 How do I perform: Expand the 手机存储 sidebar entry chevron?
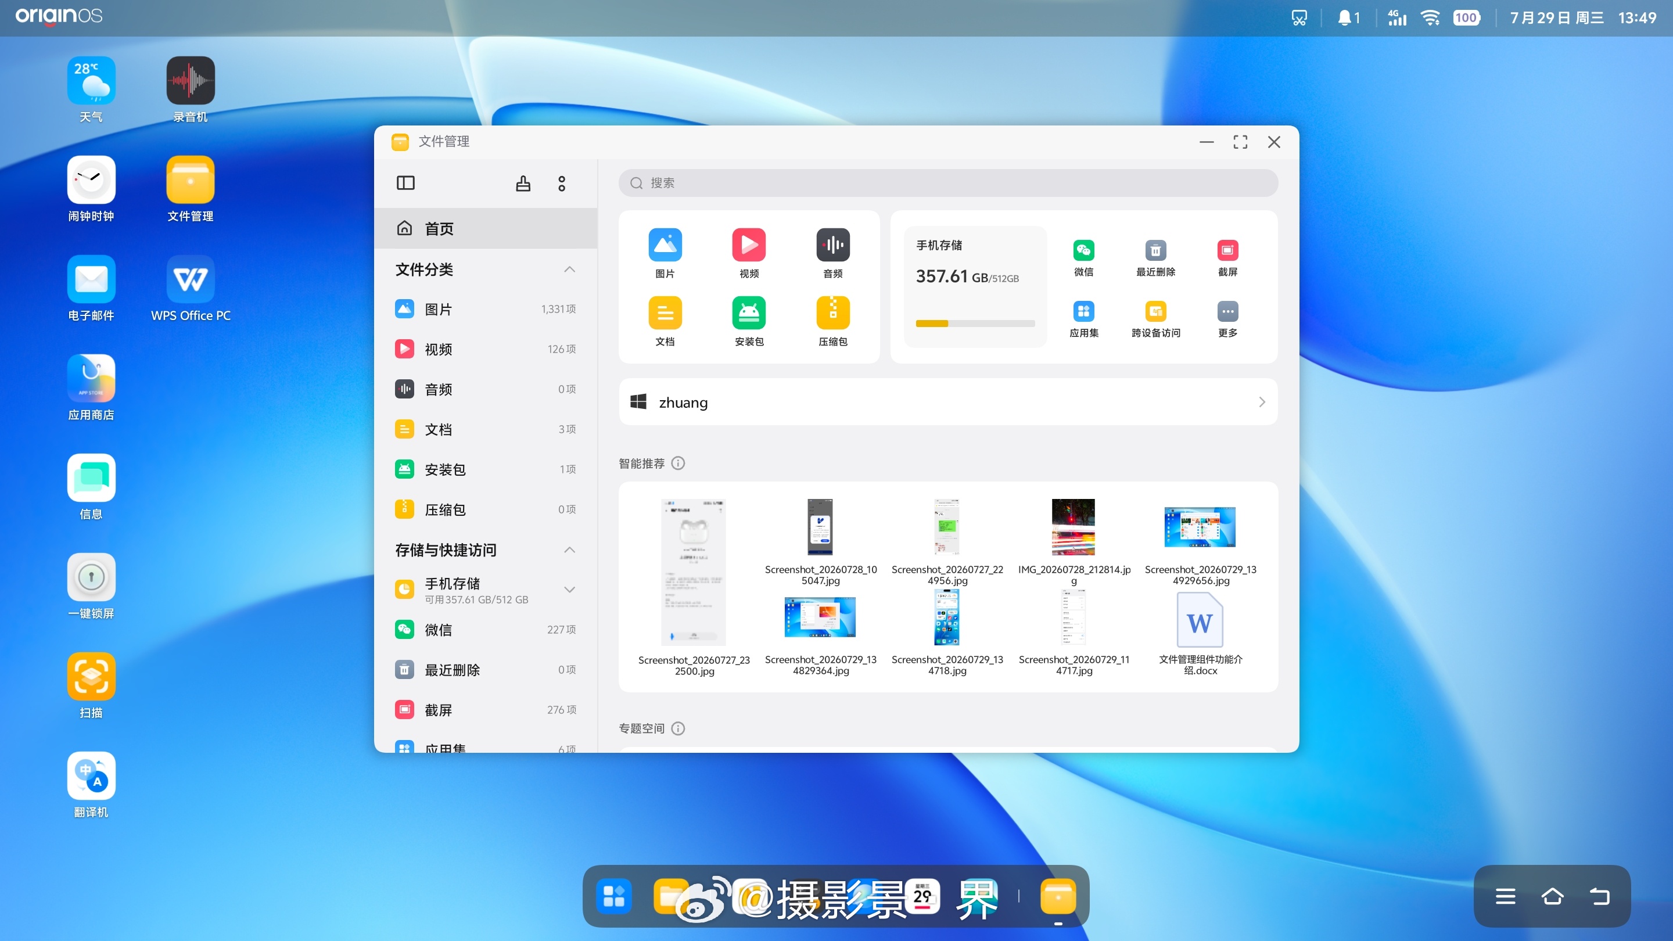tap(569, 590)
